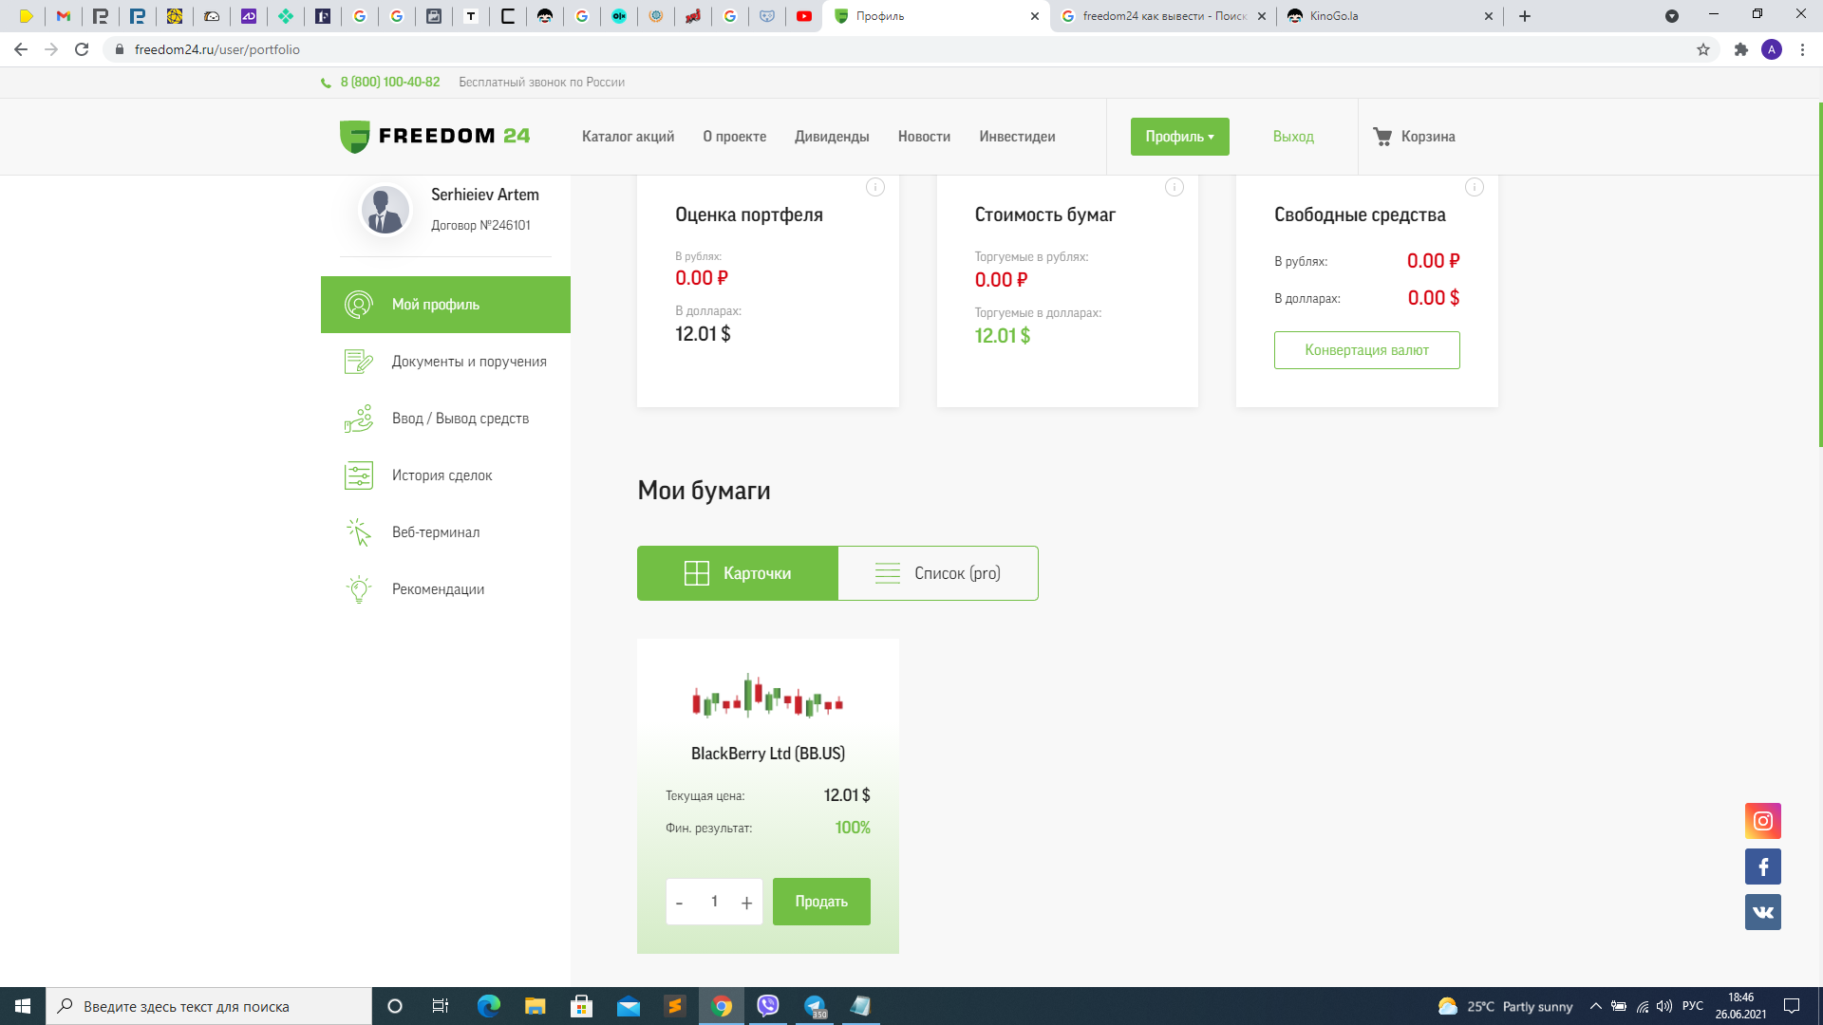The image size is (1823, 1025).
Task: Open Мой профиль in the sidebar
Action: pos(445,305)
